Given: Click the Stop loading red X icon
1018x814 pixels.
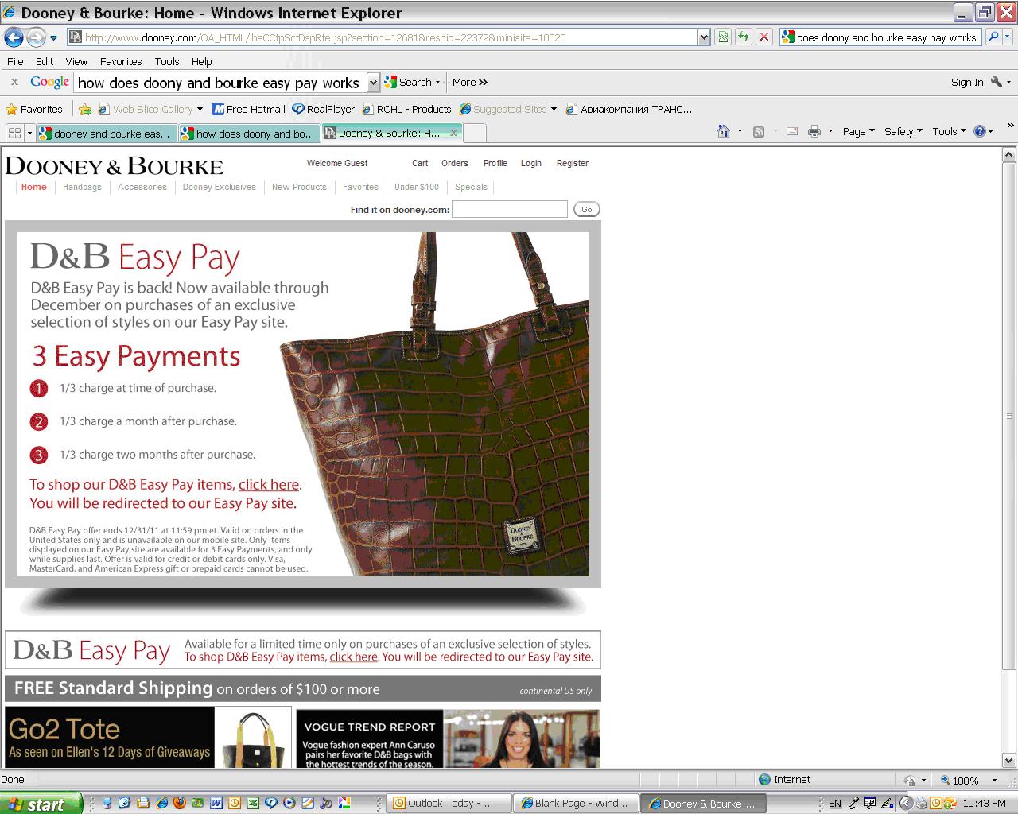Looking at the screenshot, I should pyautogui.click(x=763, y=37).
